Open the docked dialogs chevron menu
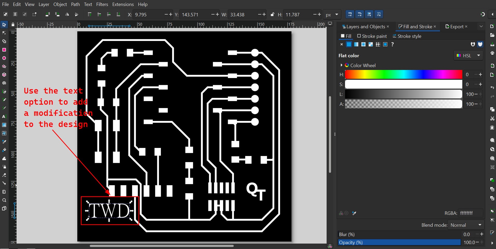Screen dimensions: 496x249 click(481, 26)
